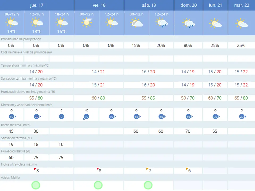Image resolution: width=255 pixels, height=191 pixels.
Task: Click the mar. 22 wind icon 20
Action: click(243, 117)
